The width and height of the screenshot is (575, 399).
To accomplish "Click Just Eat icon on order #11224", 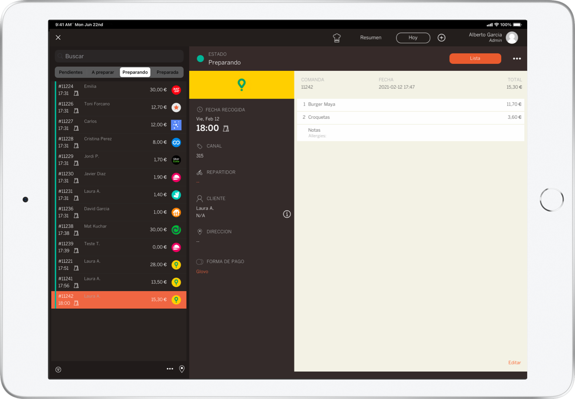I will 176,90.
